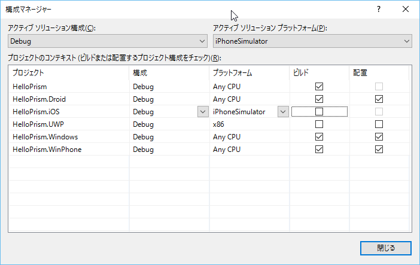Select the HelloPrism.Droid project name
420x265 pixels.
coord(39,99)
